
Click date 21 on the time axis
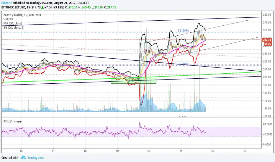point(181,151)
